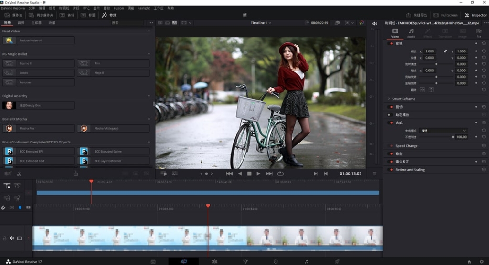The image size is (489, 265).
Task: Switch to the Audio tab in Inspector
Action: (411, 33)
